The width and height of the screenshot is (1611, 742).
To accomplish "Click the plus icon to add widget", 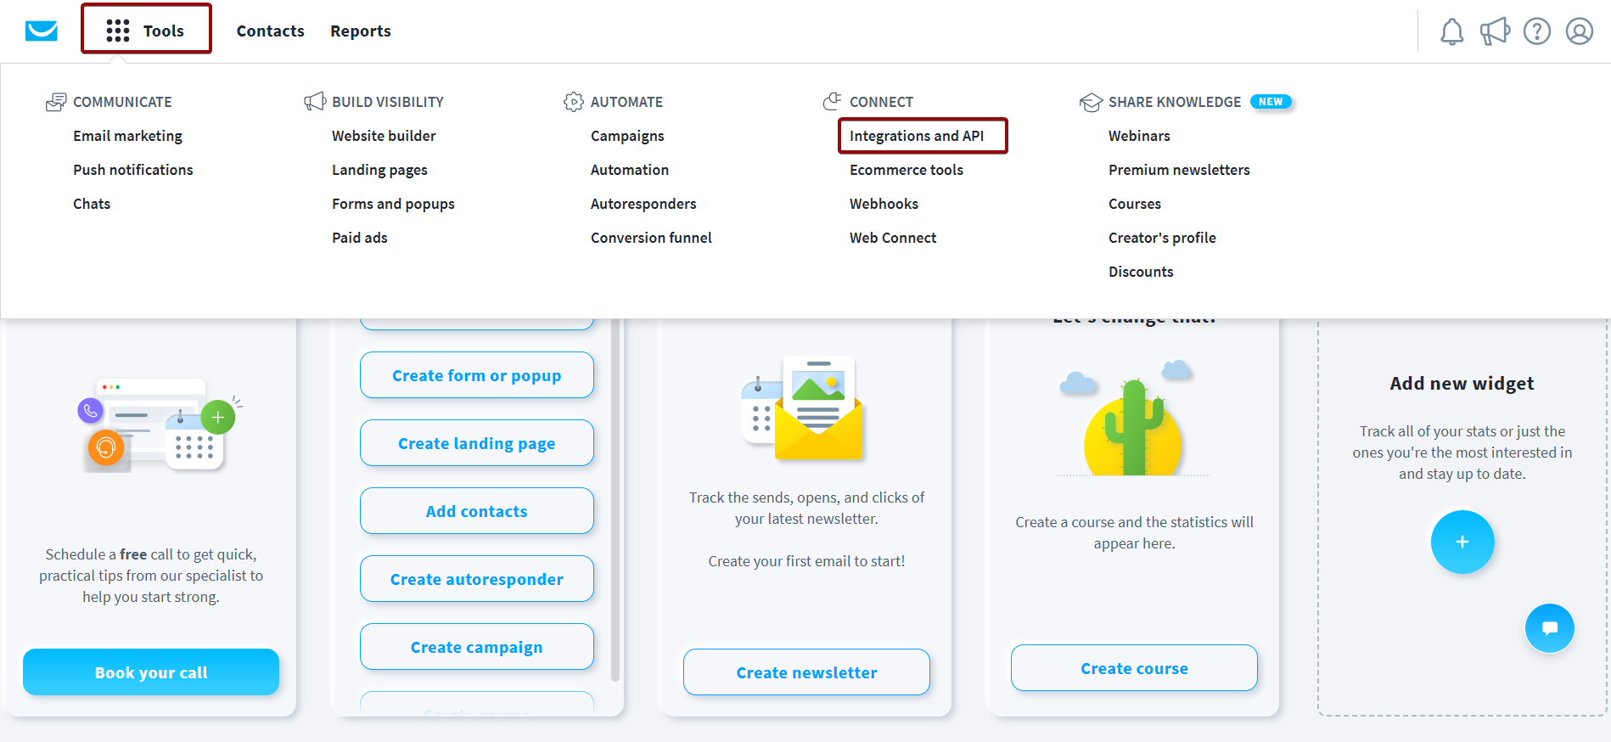I will click(x=1462, y=542).
